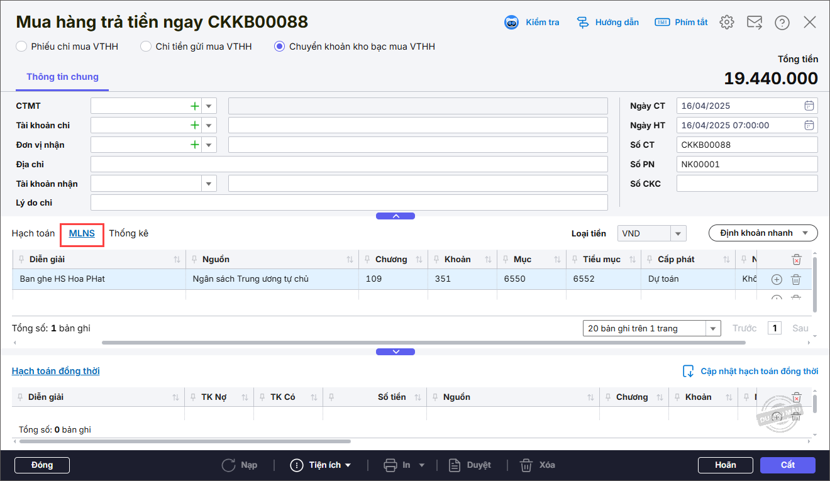
Task: Select Chuyển khoản kho bạc mua VTHH
Action: pos(280,47)
